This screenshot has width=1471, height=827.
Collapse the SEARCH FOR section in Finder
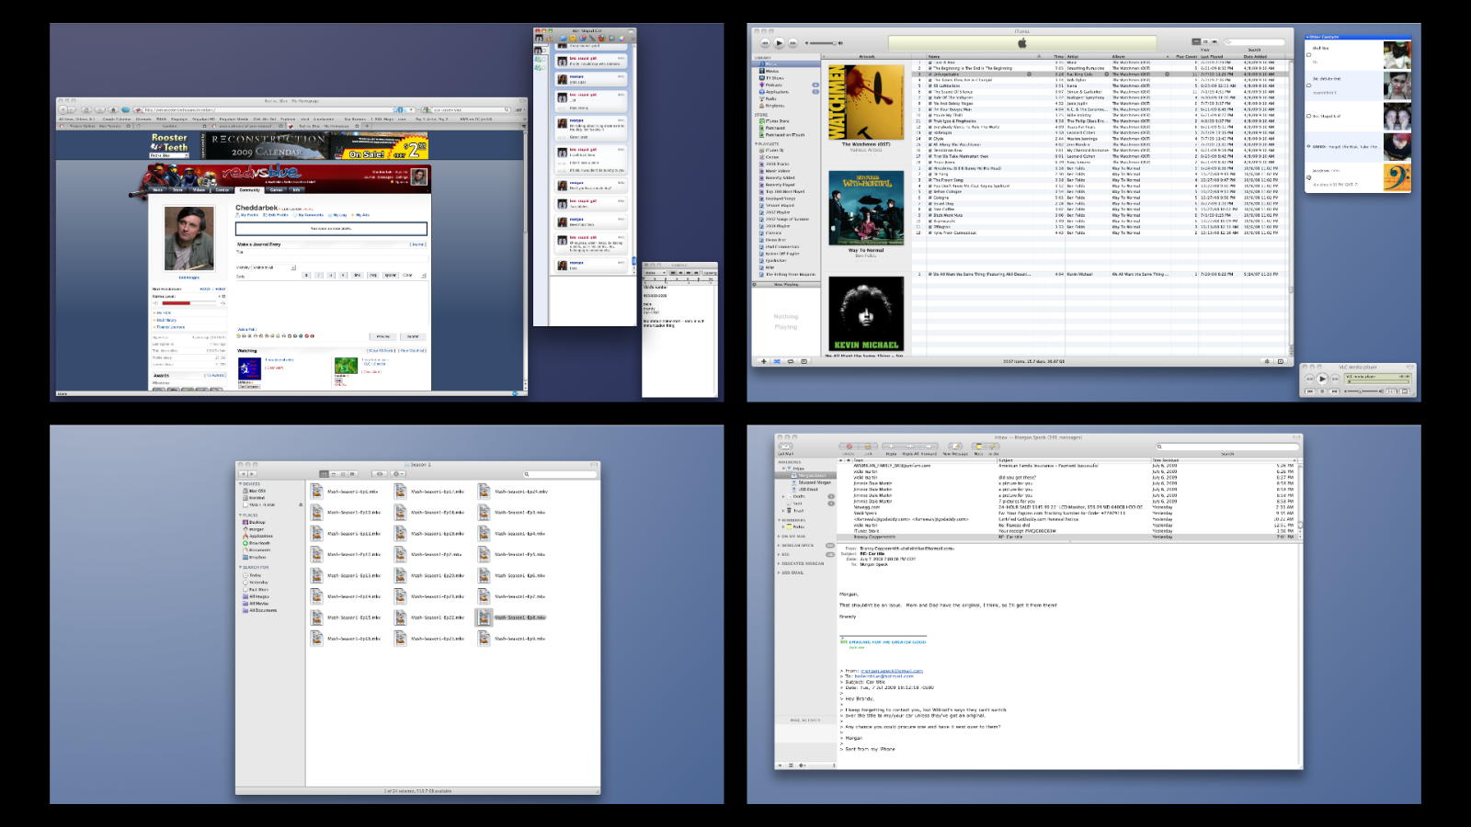pyautogui.click(x=241, y=568)
